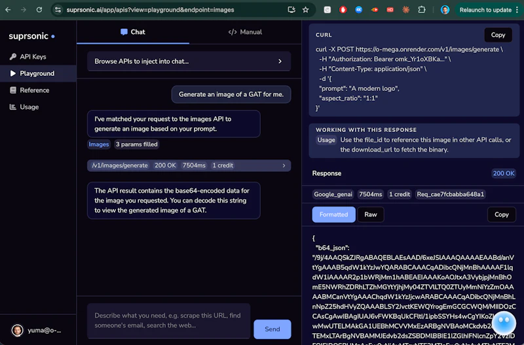Open the floating chat assistant bubble
524x345 pixels.
504,323
